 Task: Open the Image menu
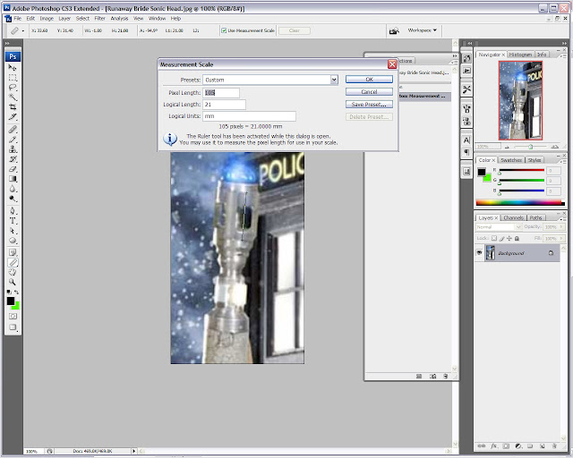point(47,18)
